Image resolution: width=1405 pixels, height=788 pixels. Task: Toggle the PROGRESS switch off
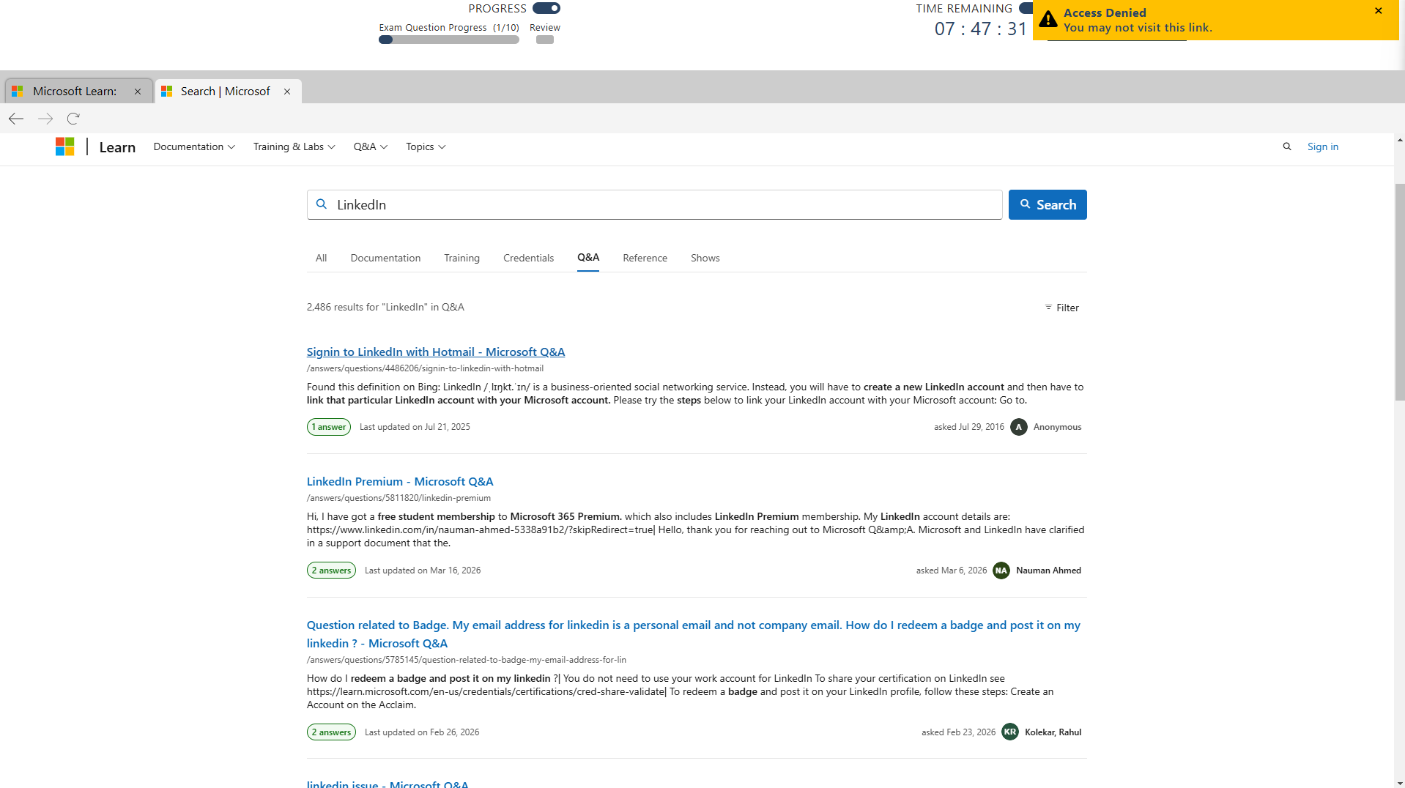click(546, 8)
